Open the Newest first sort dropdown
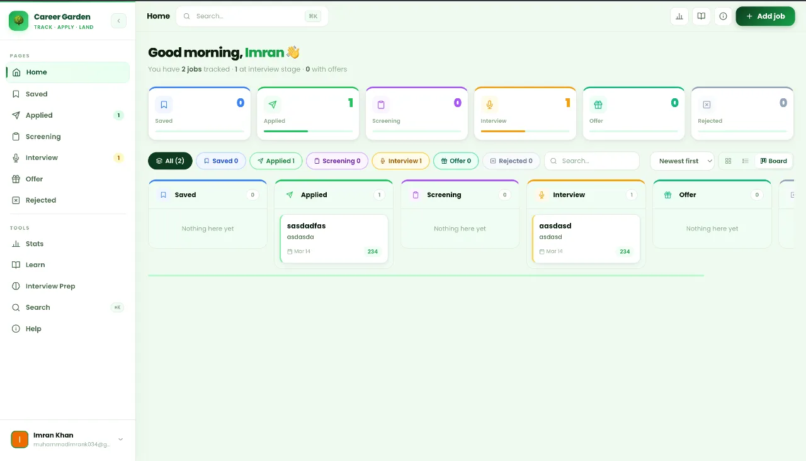 pos(682,161)
